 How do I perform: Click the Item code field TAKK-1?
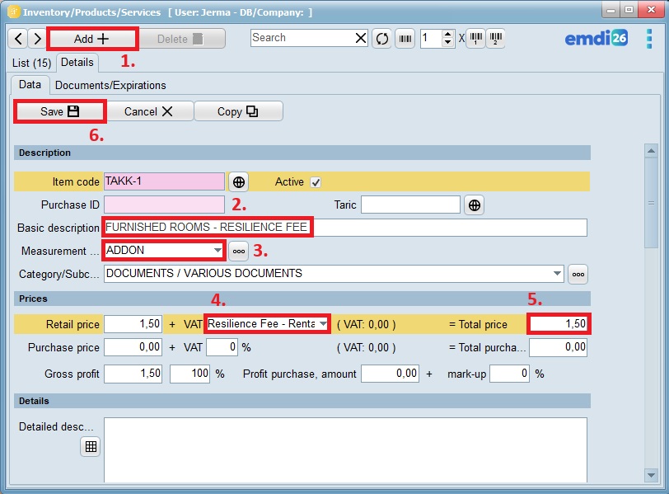164,181
